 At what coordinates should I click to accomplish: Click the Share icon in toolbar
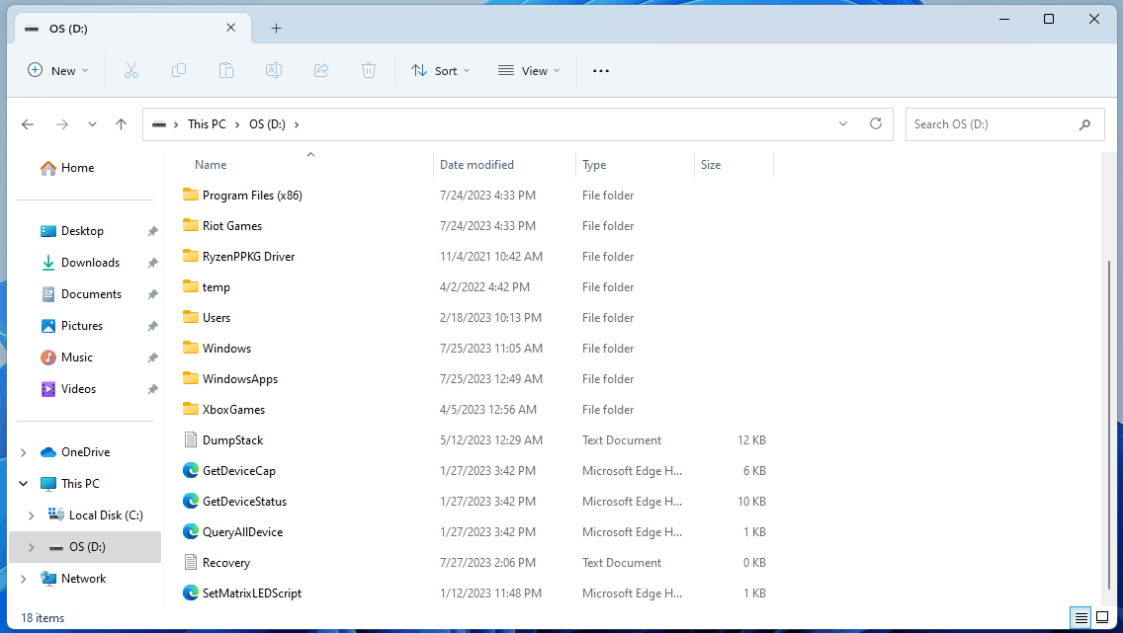point(321,70)
